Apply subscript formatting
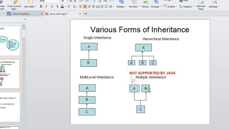Viewport: 229px width, 129px height. [x=75, y=6]
